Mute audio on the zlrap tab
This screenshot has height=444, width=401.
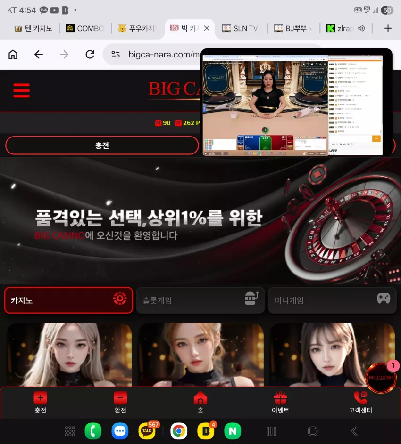pyautogui.click(x=361, y=28)
